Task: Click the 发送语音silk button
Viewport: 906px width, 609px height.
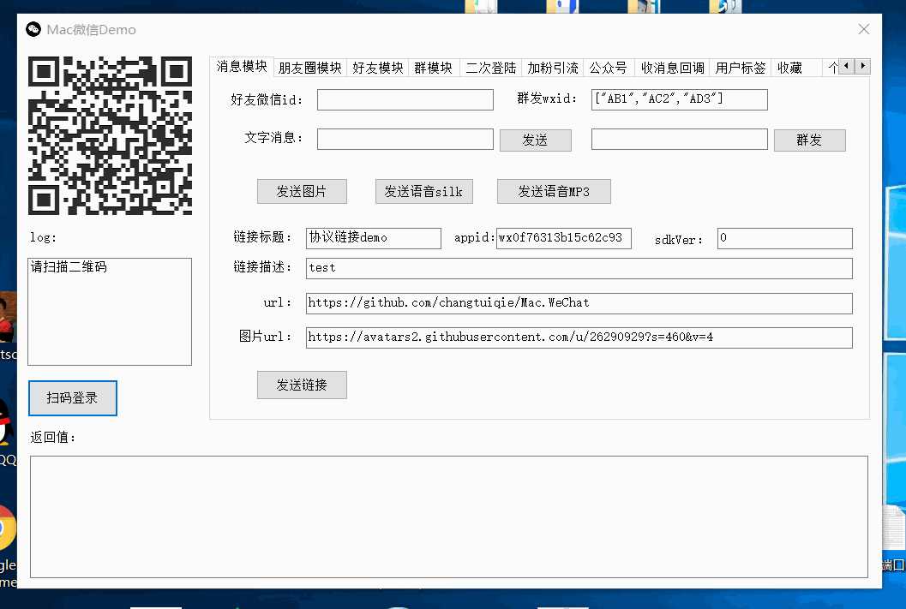Action: (x=424, y=192)
